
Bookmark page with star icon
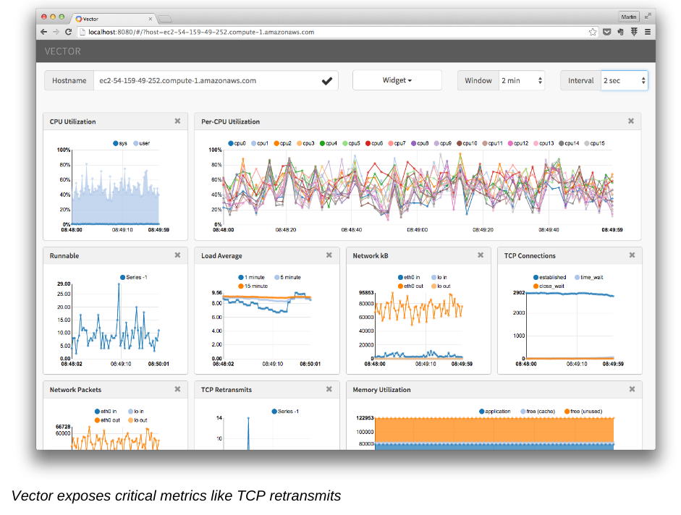[x=593, y=32]
